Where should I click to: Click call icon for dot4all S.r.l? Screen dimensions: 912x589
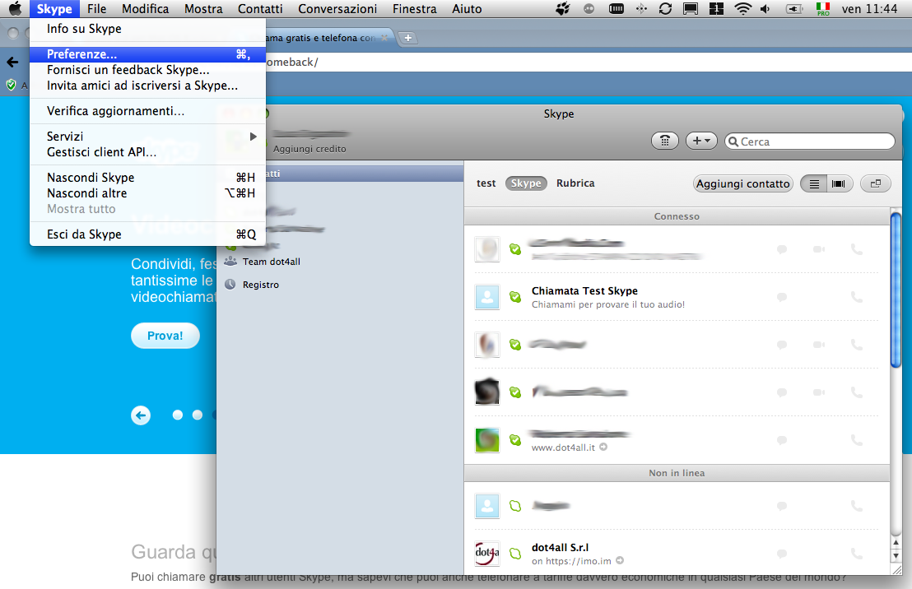pos(856,554)
